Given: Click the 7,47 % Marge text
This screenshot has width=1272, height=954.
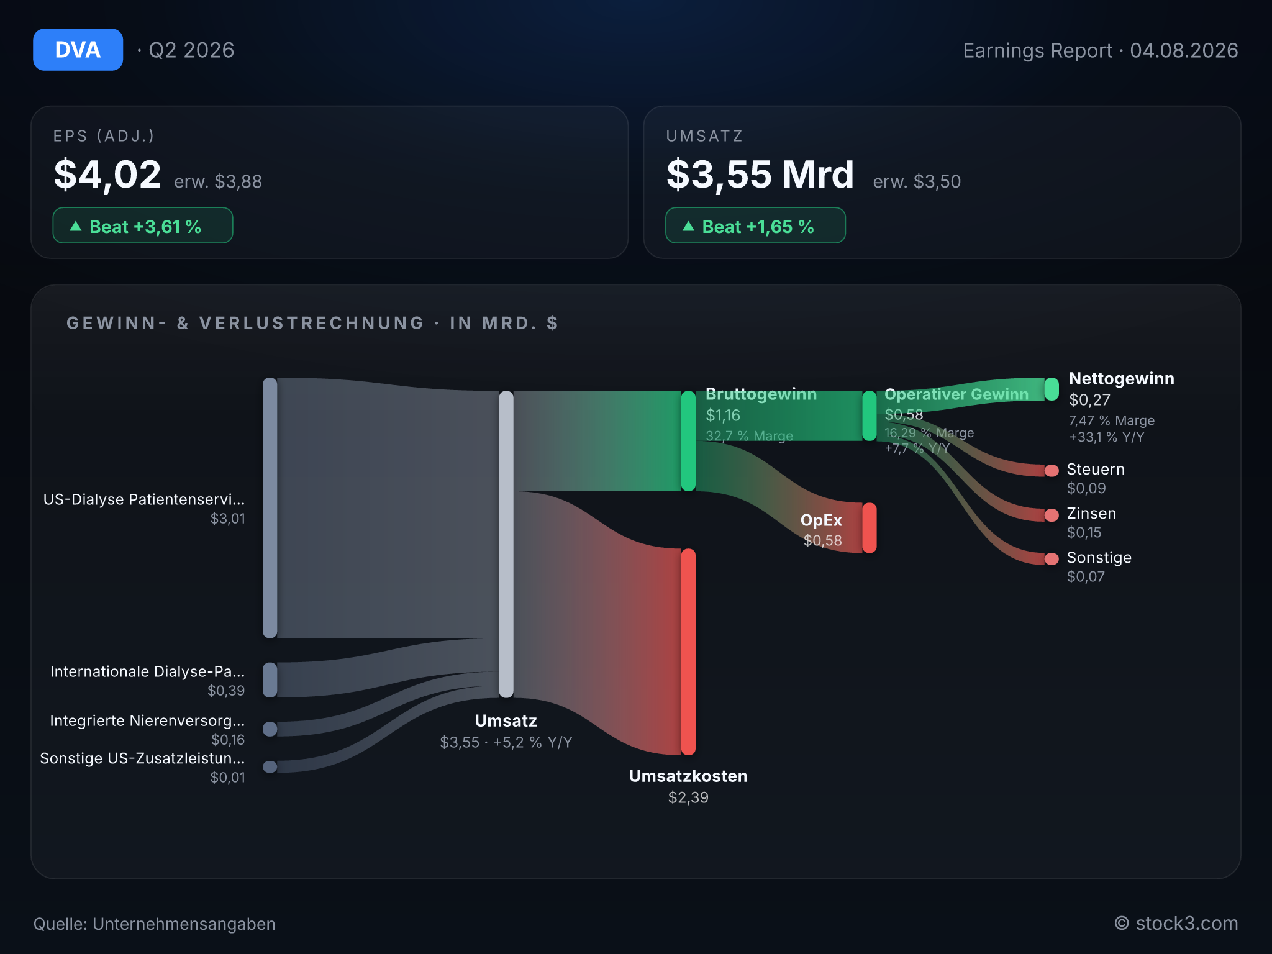Looking at the screenshot, I should (1112, 420).
